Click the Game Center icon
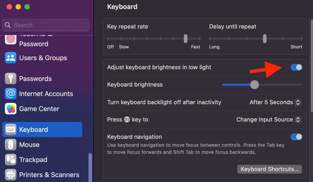The image size is (313, 182). 11,109
